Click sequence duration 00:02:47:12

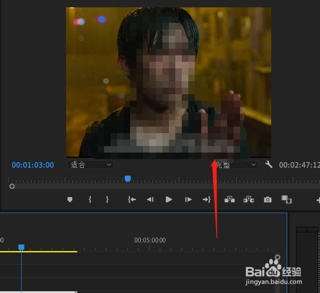pos(299,165)
